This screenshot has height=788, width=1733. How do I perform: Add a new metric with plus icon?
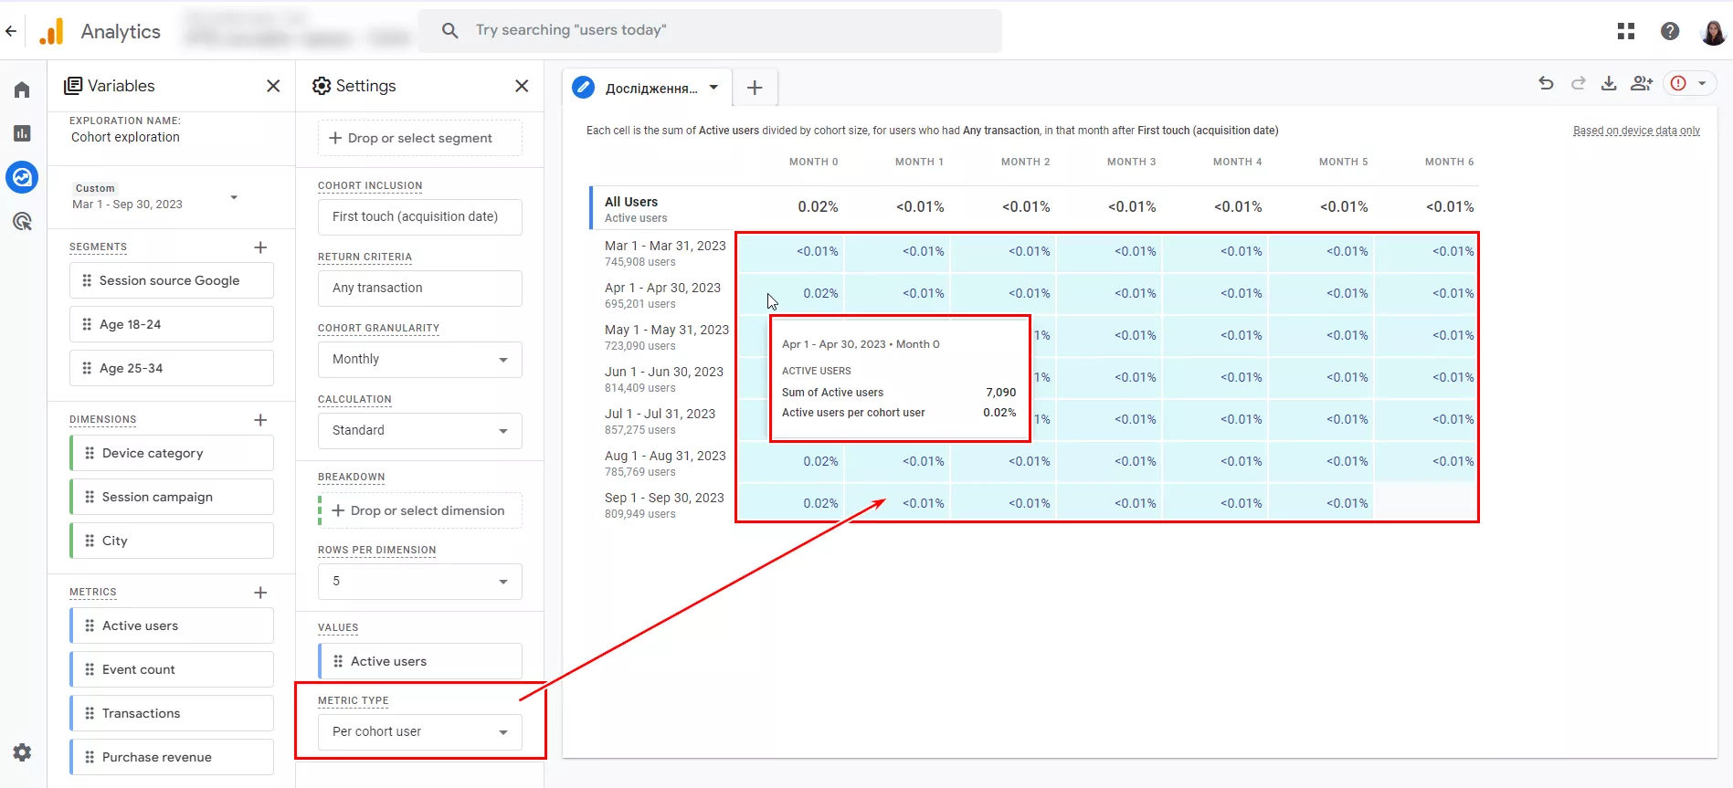click(x=260, y=593)
